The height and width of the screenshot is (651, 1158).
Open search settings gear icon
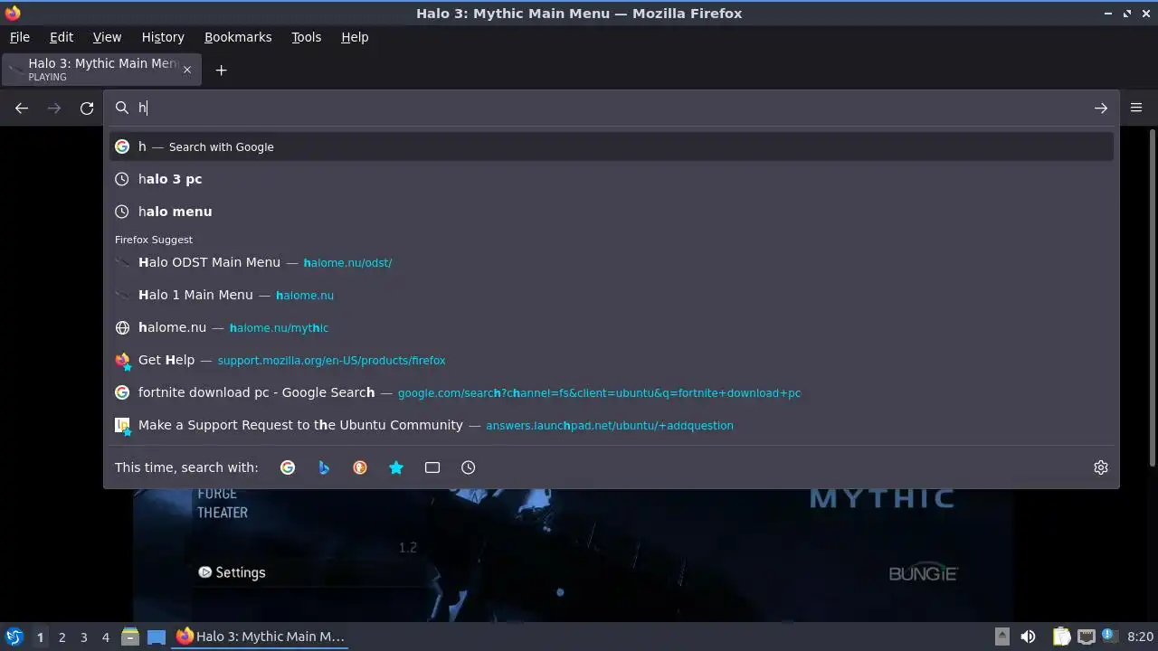point(1100,467)
